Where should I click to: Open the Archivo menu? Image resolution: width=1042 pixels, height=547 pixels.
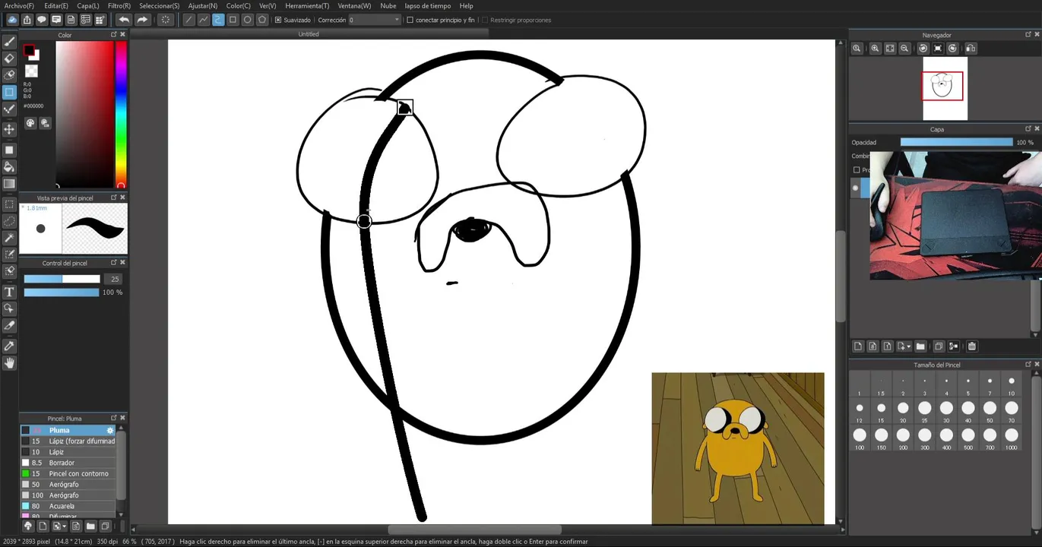point(19,6)
